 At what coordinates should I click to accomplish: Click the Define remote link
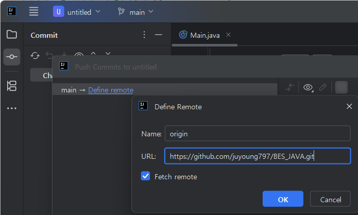click(x=111, y=90)
